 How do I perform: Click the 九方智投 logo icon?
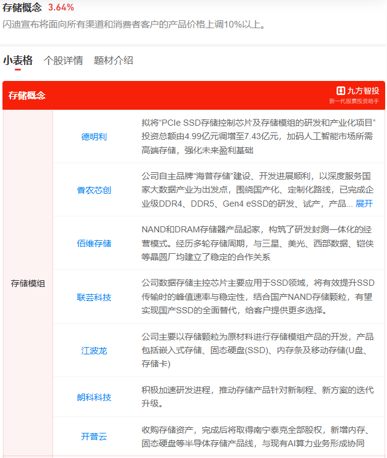tap(340, 91)
